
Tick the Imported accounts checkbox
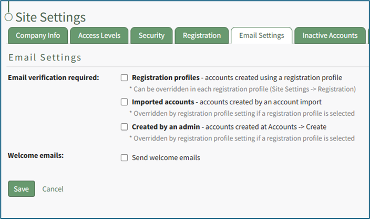[125, 102]
